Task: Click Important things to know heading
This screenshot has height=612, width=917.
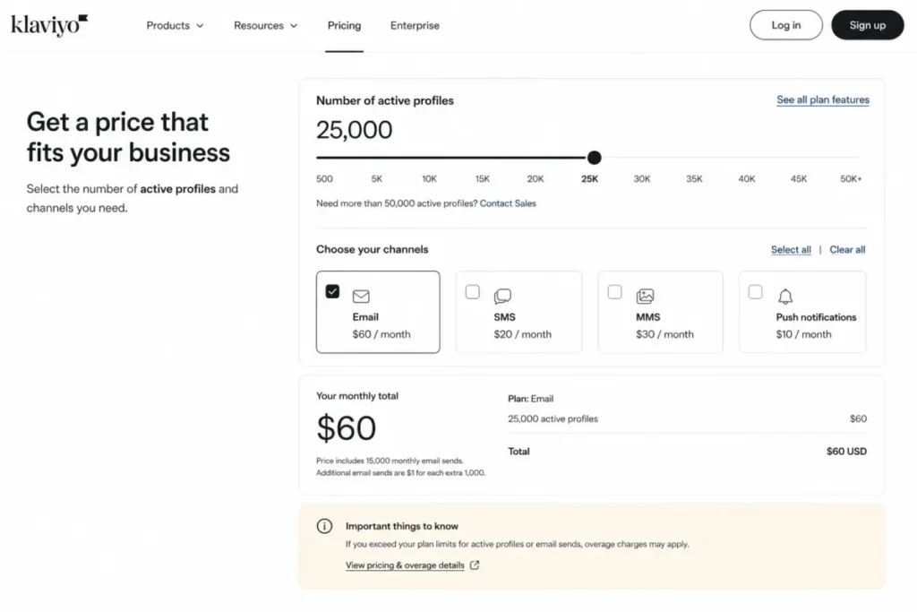Action: [402, 526]
